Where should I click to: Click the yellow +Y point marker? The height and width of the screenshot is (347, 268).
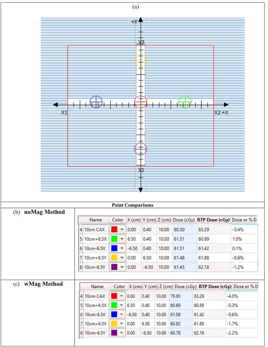point(140,60)
